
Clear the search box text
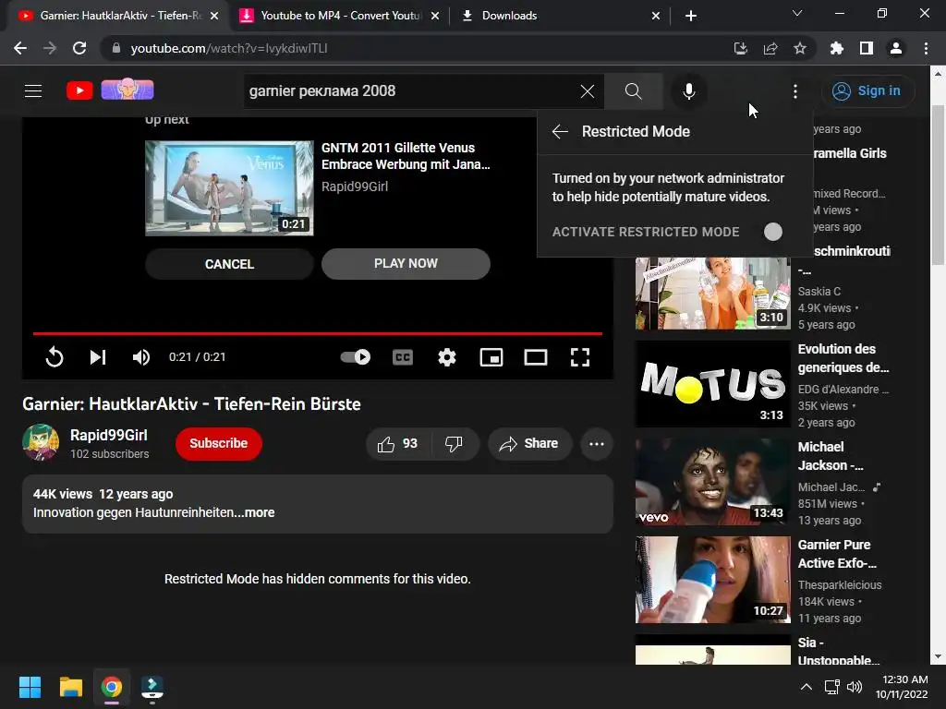pyautogui.click(x=587, y=91)
